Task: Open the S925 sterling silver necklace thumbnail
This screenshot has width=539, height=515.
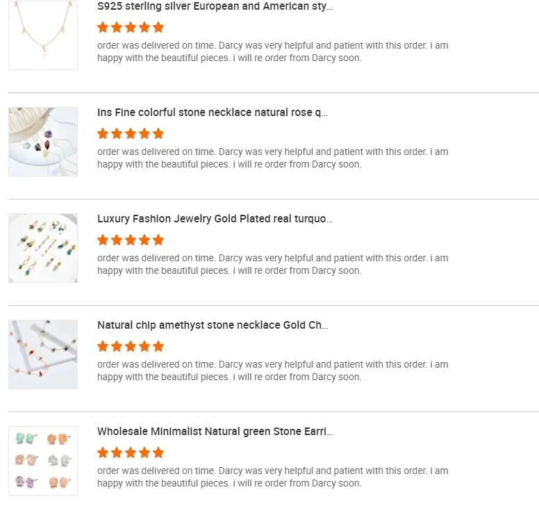Action: coord(43,35)
